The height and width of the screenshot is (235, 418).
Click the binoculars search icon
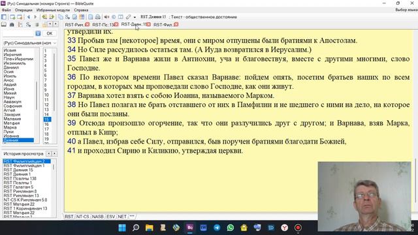[12, 25]
